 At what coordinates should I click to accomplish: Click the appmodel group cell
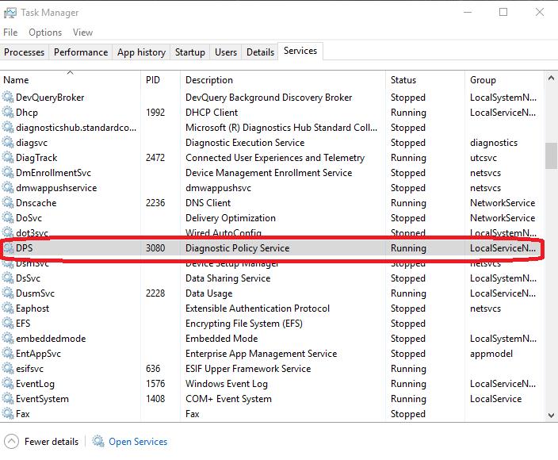click(x=491, y=354)
